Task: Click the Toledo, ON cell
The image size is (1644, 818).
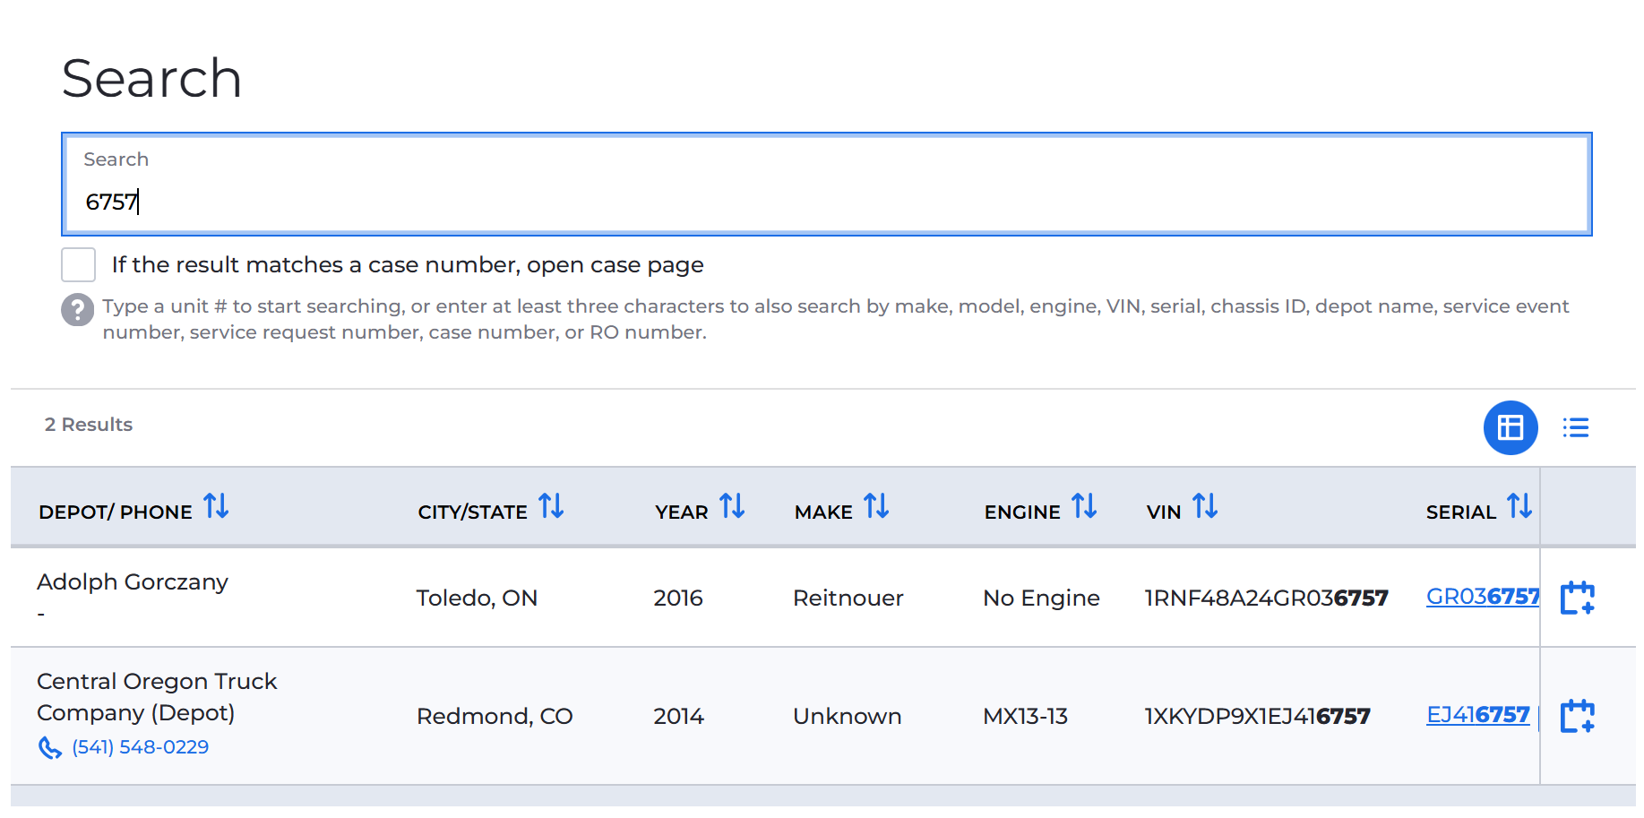Action: click(477, 598)
